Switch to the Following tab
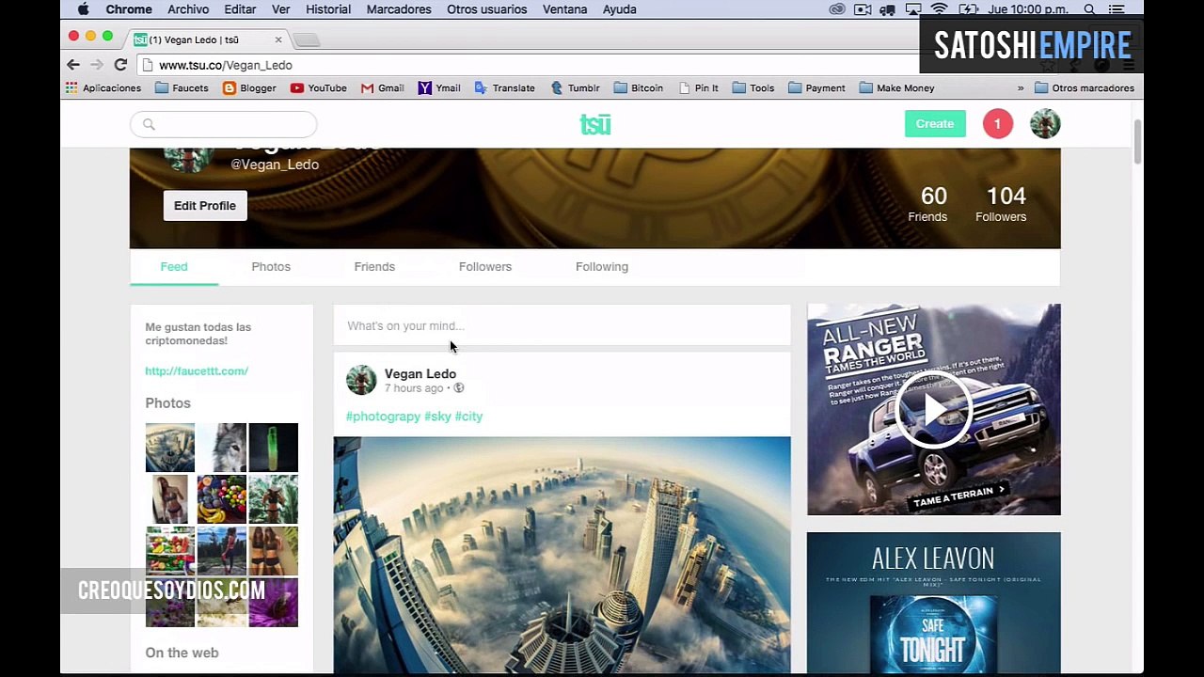This screenshot has width=1204, height=677. pos(602,267)
